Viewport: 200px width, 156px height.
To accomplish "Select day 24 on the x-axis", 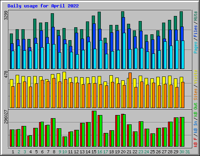I will tap(146, 152).
